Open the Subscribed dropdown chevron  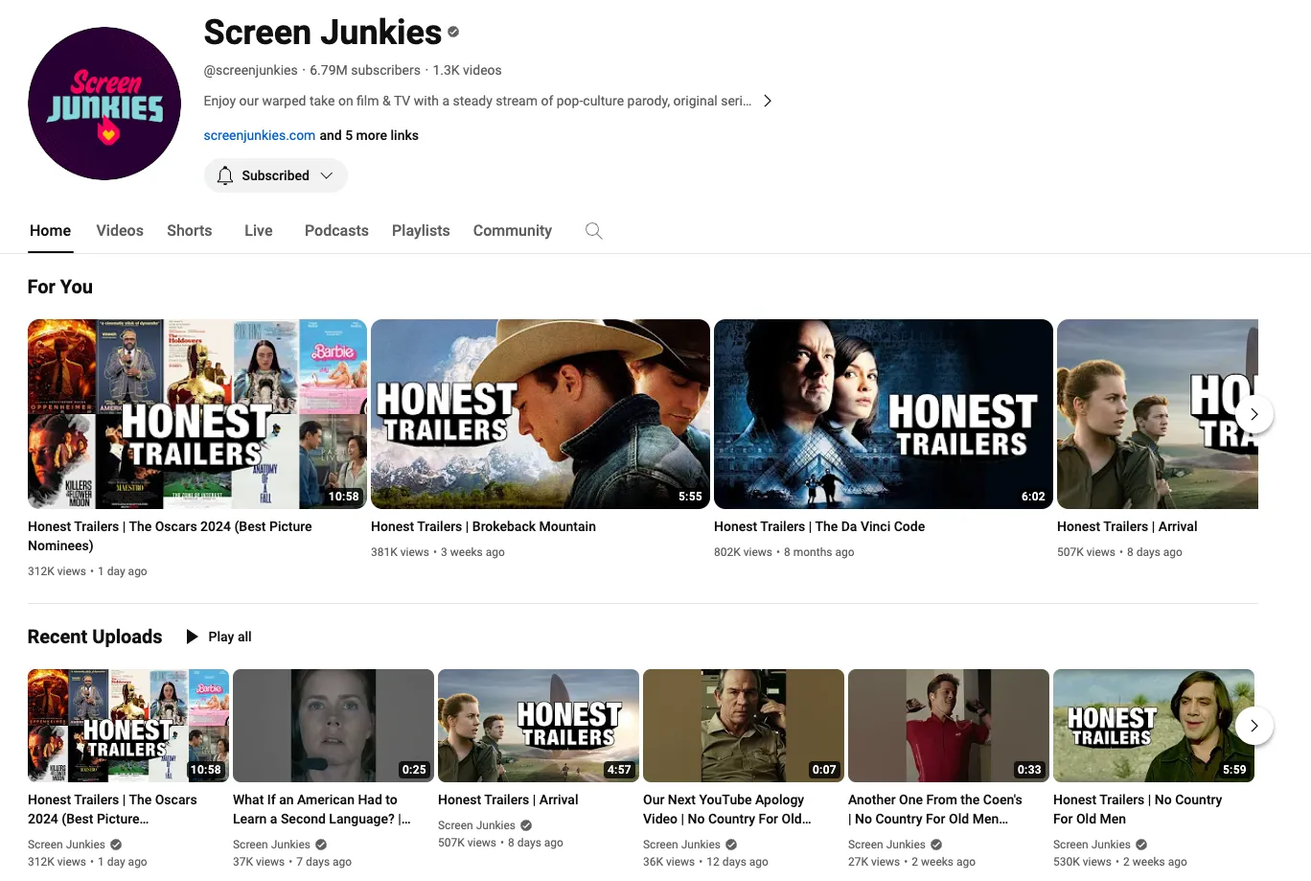coord(327,175)
